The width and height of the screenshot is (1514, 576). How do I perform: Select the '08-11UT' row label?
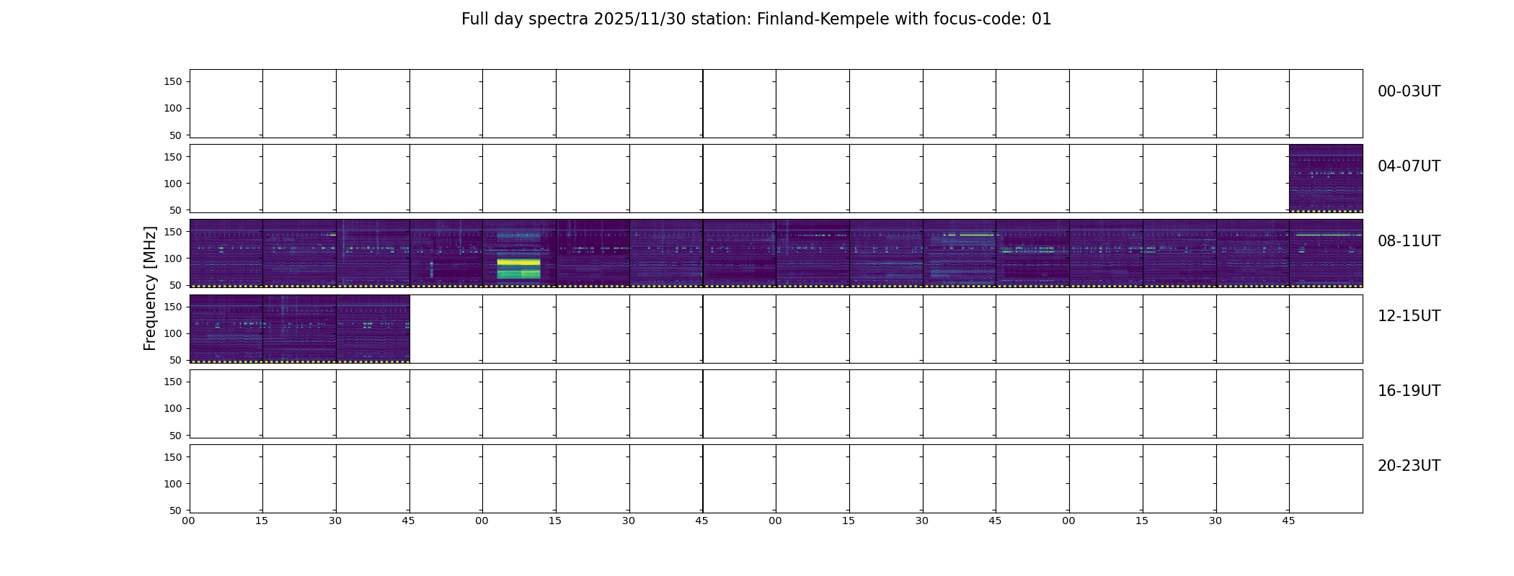coord(1409,241)
